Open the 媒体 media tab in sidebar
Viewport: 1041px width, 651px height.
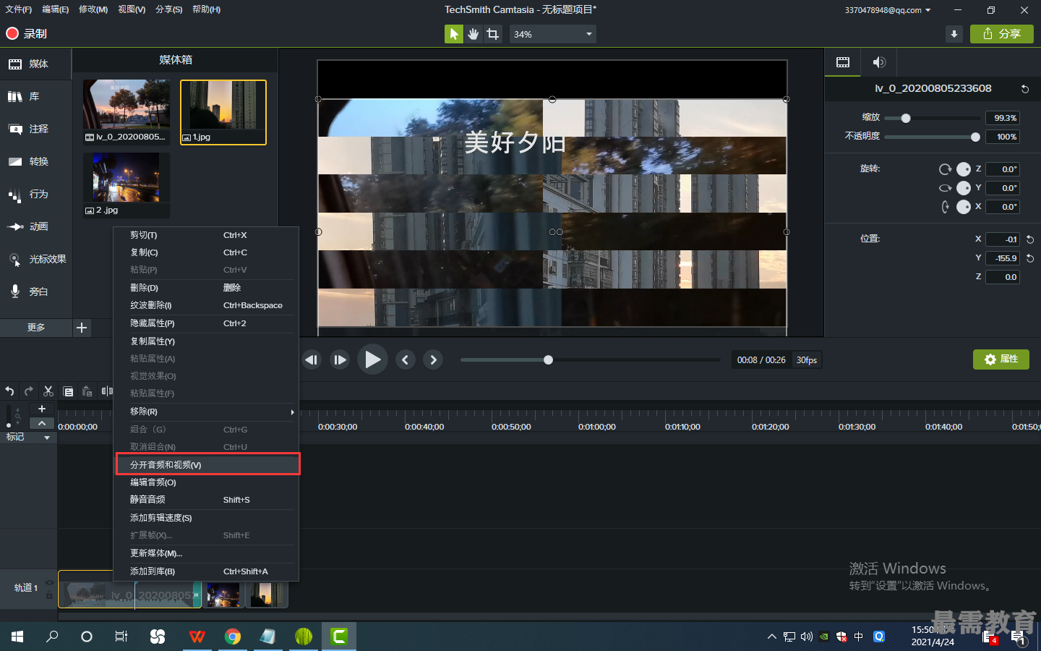click(36, 64)
